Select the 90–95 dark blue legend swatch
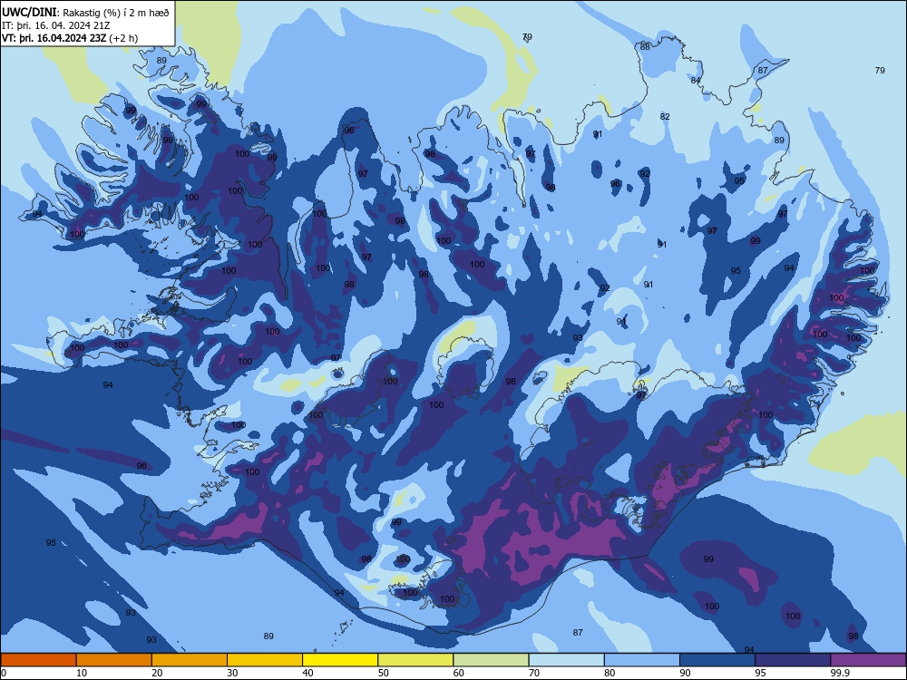 click(x=717, y=660)
